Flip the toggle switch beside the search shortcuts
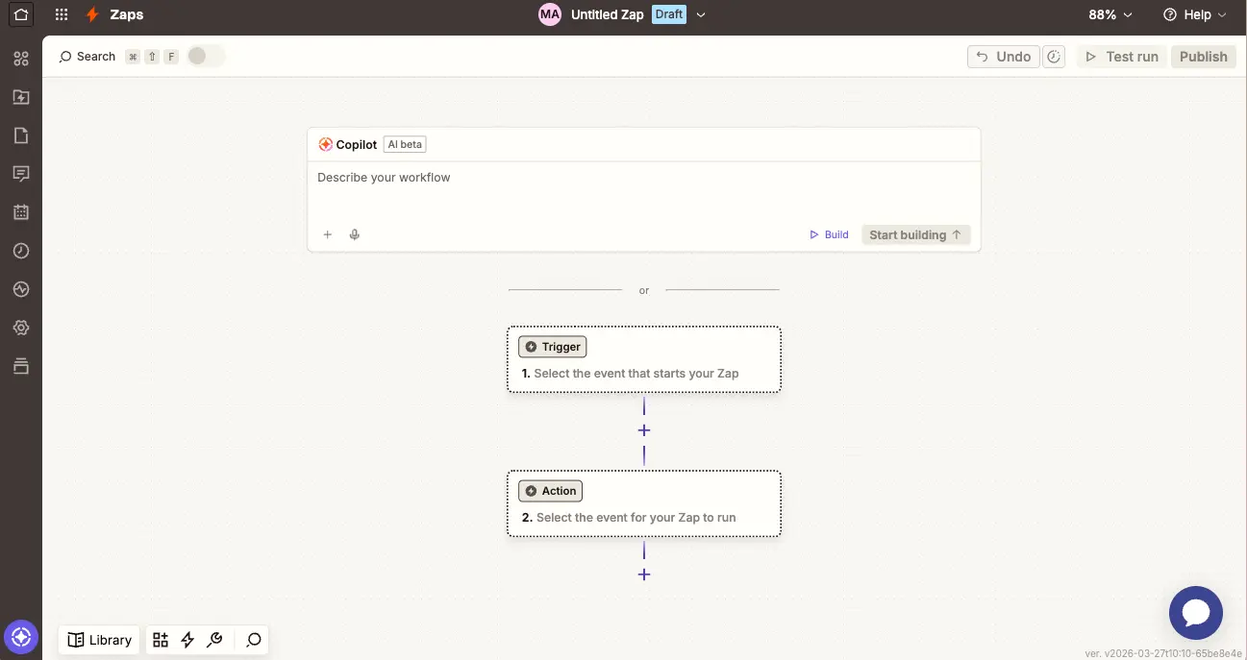1247x660 pixels. click(x=205, y=56)
